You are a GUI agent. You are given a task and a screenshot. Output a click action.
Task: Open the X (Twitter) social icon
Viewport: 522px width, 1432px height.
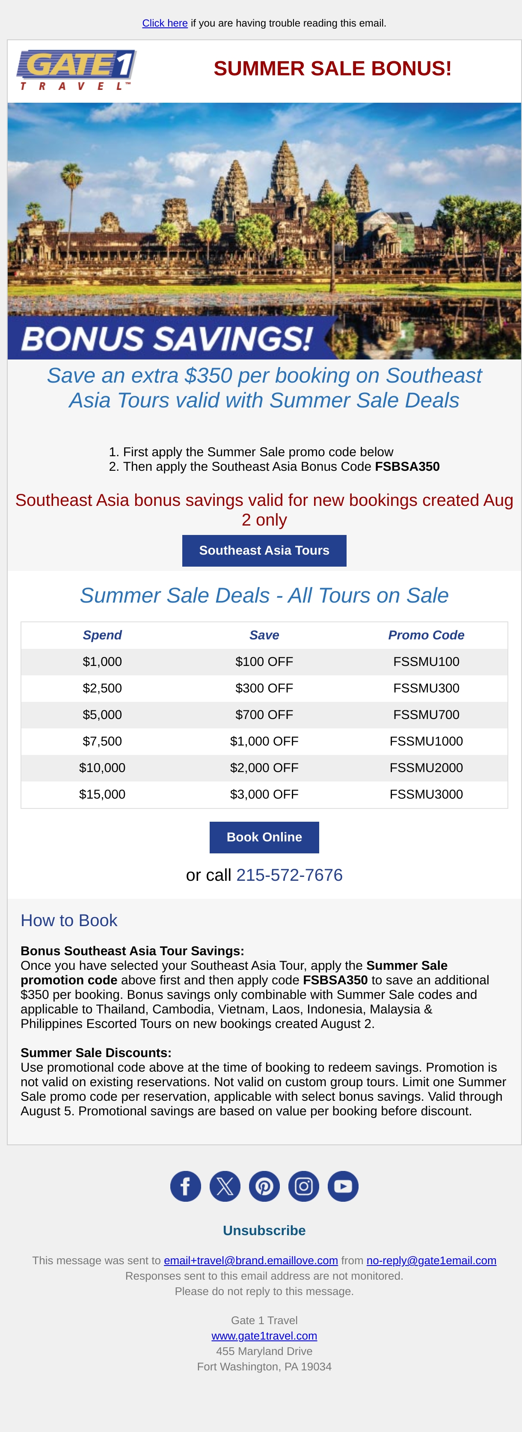click(225, 1186)
